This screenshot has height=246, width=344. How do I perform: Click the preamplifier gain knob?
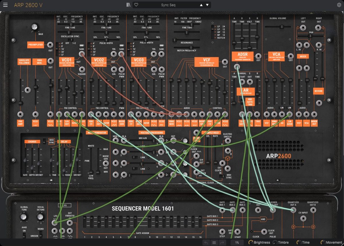click(34, 27)
